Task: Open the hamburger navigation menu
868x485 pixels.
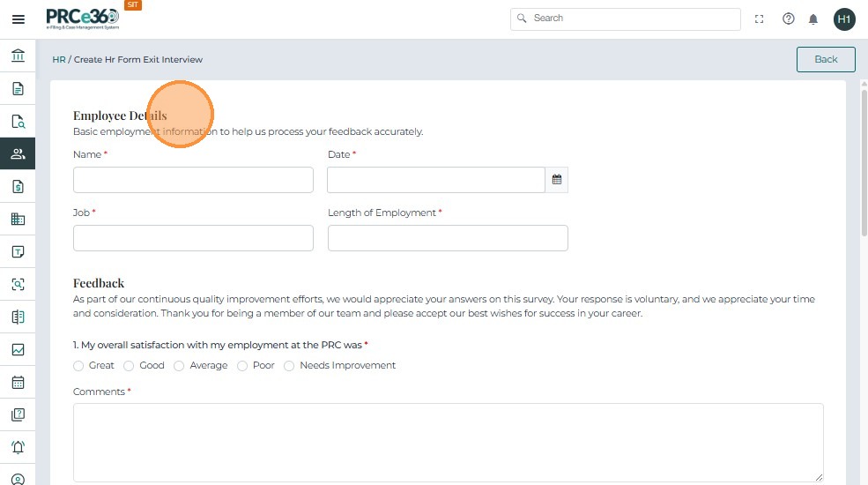Action: [18, 19]
